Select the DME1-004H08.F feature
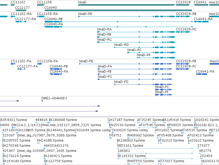 click(x=54, y=98)
